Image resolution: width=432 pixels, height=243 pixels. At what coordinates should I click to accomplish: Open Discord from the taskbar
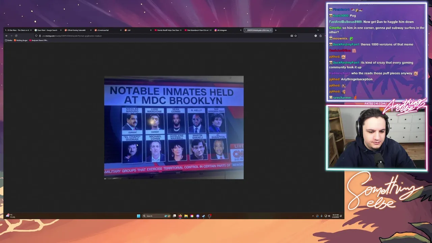point(198,216)
